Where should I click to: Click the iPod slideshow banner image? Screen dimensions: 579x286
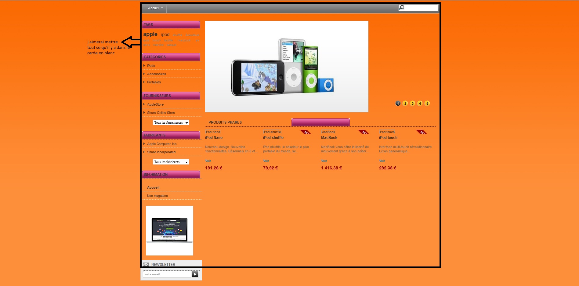(287, 67)
